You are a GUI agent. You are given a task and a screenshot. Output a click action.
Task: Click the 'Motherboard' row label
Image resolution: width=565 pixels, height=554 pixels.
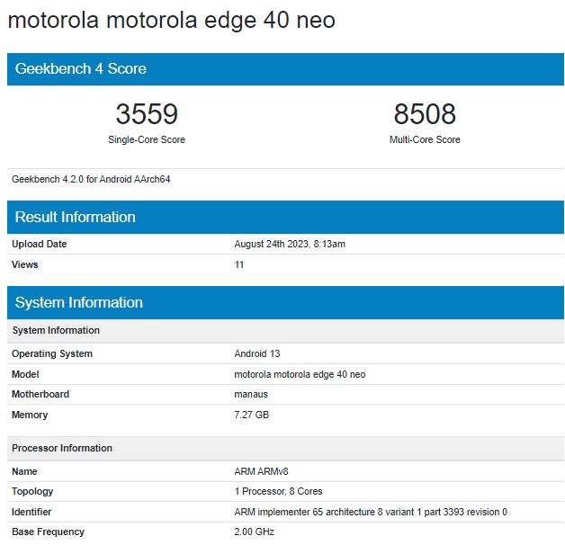[40, 394]
